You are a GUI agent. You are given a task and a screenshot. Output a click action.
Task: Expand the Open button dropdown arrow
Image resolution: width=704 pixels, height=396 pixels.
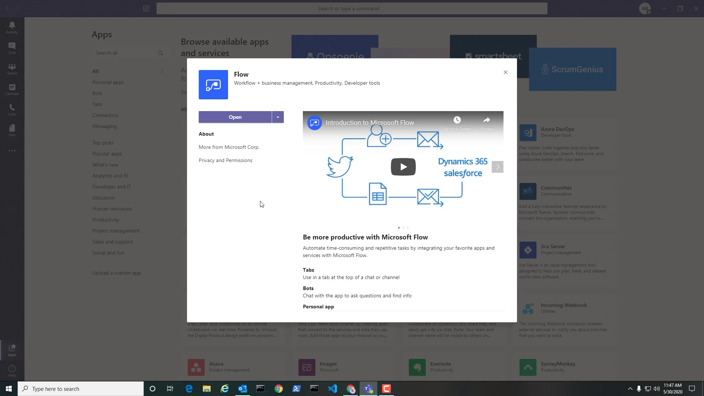[278, 117]
